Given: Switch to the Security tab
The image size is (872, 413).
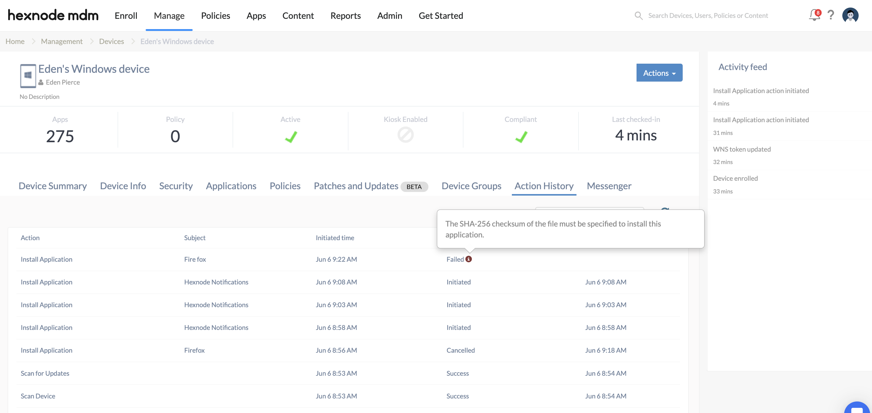Looking at the screenshot, I should tap(176, 186).
